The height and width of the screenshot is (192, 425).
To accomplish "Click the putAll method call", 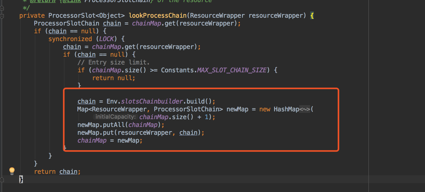I will pyautogui.click(x=114, y=125).
